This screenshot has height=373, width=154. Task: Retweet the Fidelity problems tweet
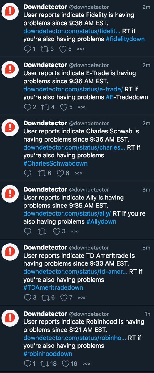click(44, 49)
